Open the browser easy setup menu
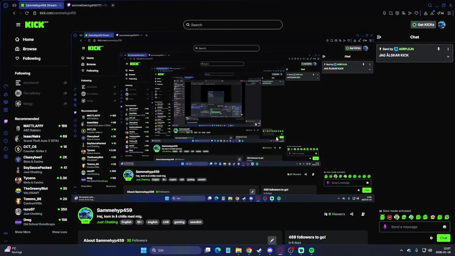 tap(449, 13)
